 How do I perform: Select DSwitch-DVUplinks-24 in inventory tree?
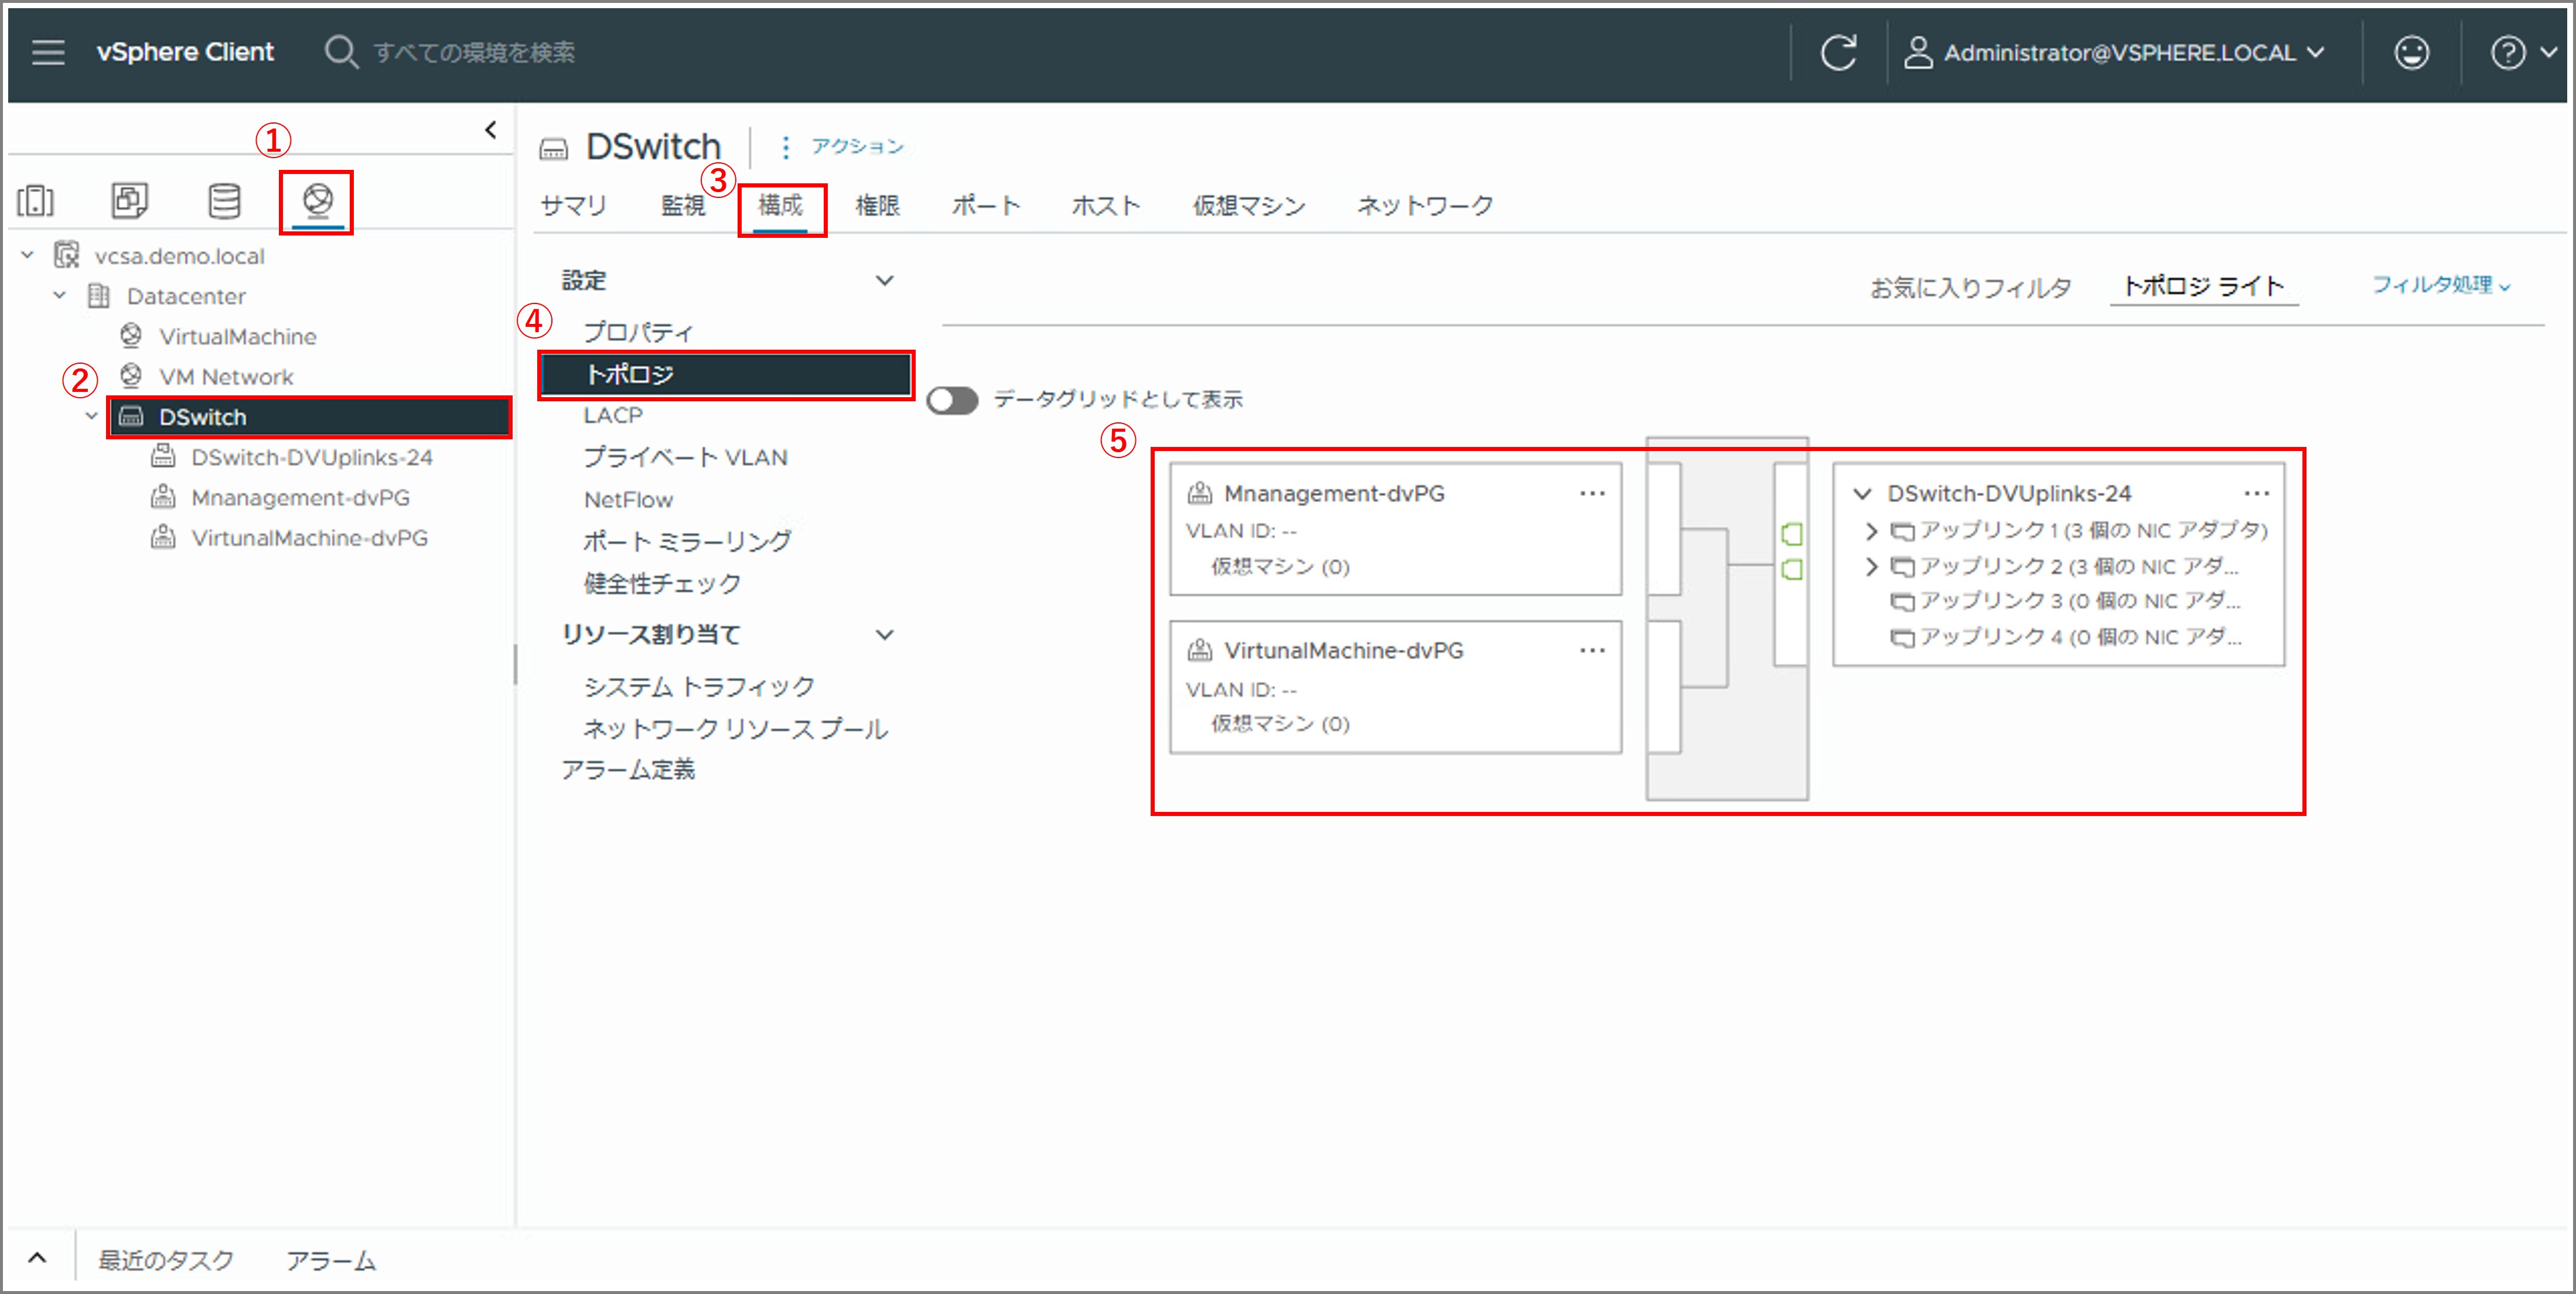click(x=311, y=457)
